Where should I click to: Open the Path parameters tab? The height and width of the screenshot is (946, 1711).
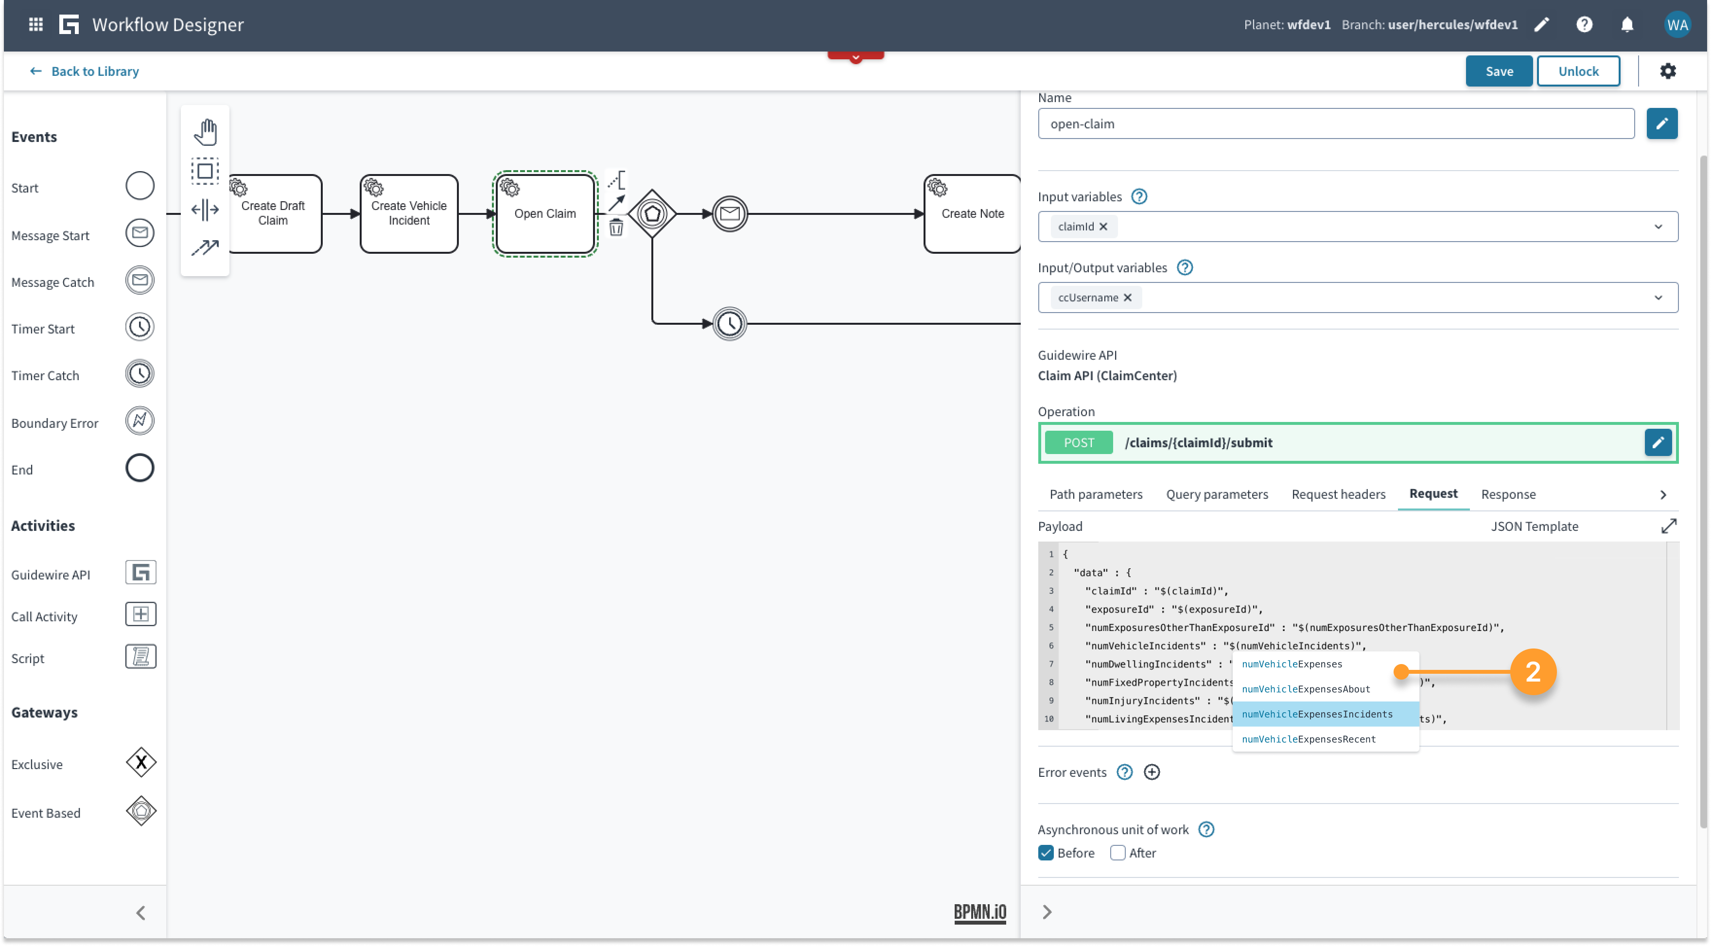pos(1096,494)
